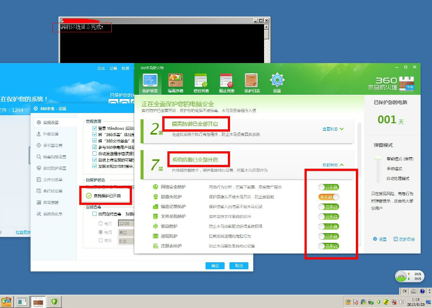
Task: Toggle the 文件系统防护 switch
Action: tap(329, 217)
